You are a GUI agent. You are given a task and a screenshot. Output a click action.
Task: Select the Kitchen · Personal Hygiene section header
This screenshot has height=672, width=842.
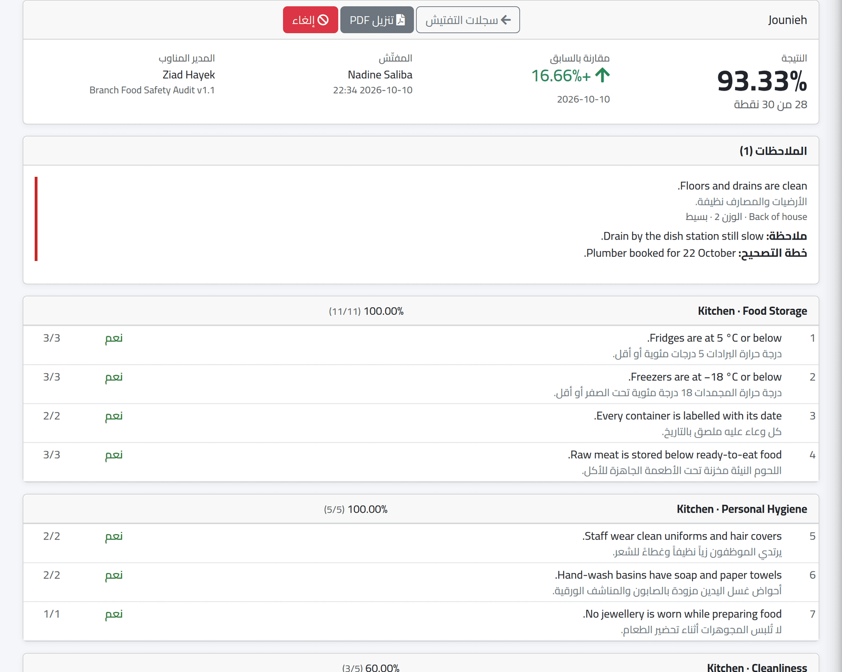coord(421,509)
